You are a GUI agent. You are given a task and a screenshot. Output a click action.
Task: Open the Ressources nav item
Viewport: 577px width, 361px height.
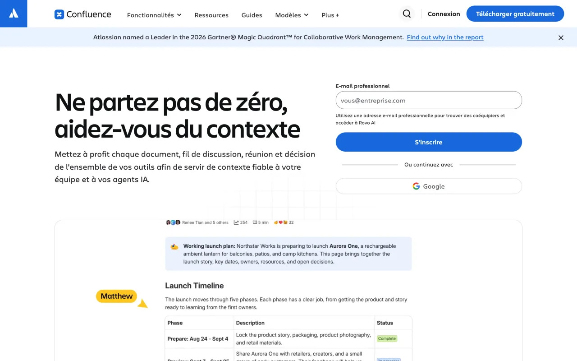211,15
